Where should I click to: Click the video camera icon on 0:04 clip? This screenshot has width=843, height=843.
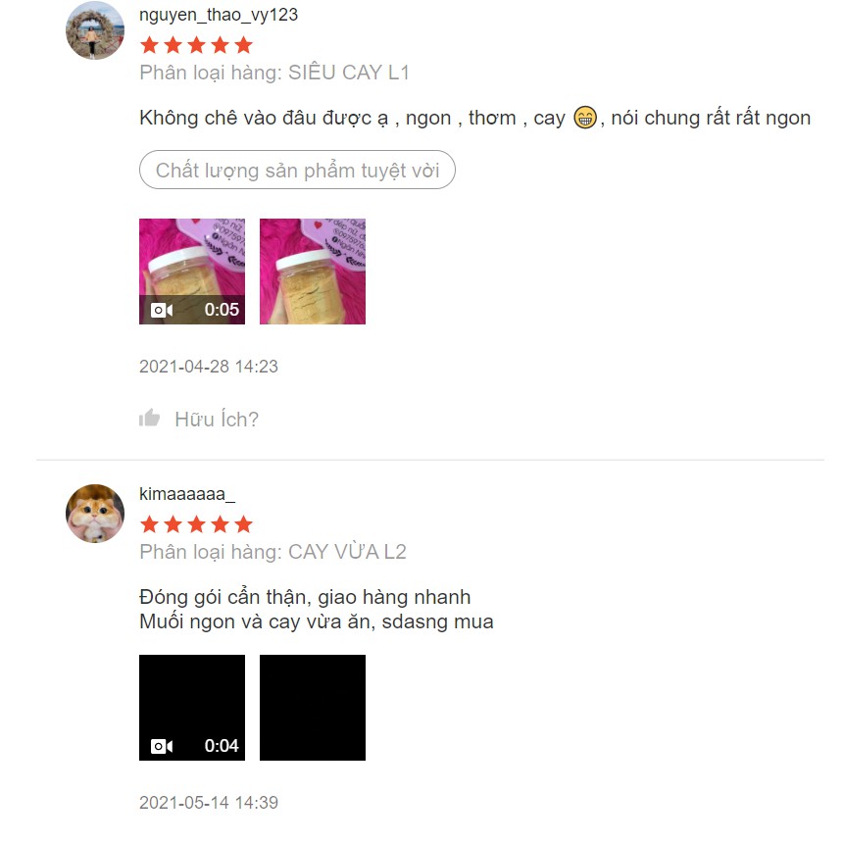[x=162, y=746]
